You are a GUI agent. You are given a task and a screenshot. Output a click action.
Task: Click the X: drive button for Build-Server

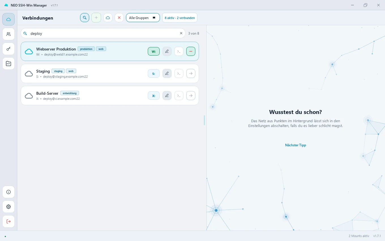coord(154,96)
